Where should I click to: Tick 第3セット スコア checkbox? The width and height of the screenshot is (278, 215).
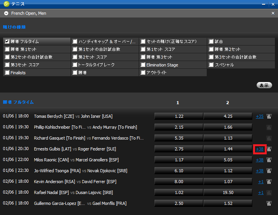click(x=7, y=65)
